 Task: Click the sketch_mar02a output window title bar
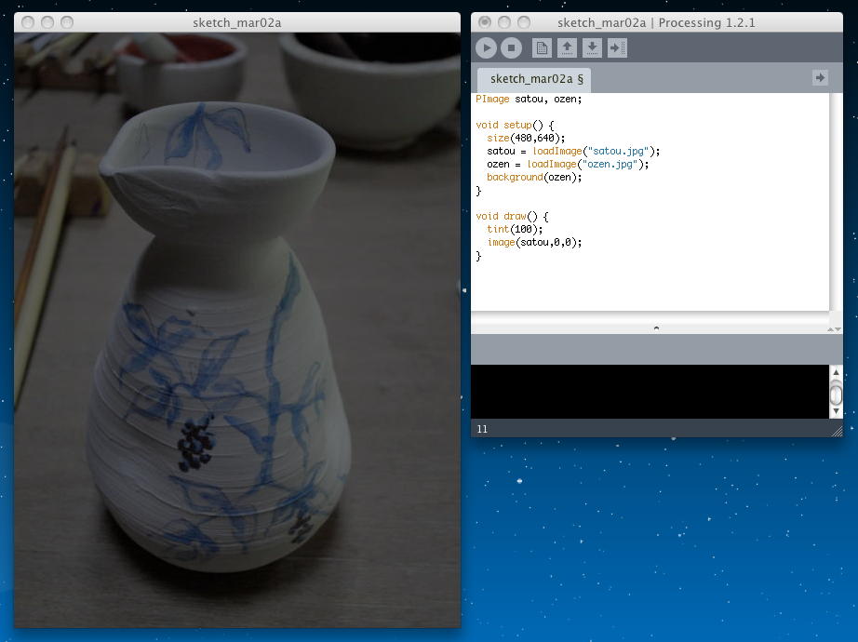(x=237, y=22)
